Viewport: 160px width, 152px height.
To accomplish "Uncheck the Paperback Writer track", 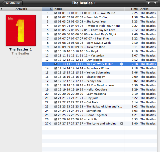I will pos(55,68).
